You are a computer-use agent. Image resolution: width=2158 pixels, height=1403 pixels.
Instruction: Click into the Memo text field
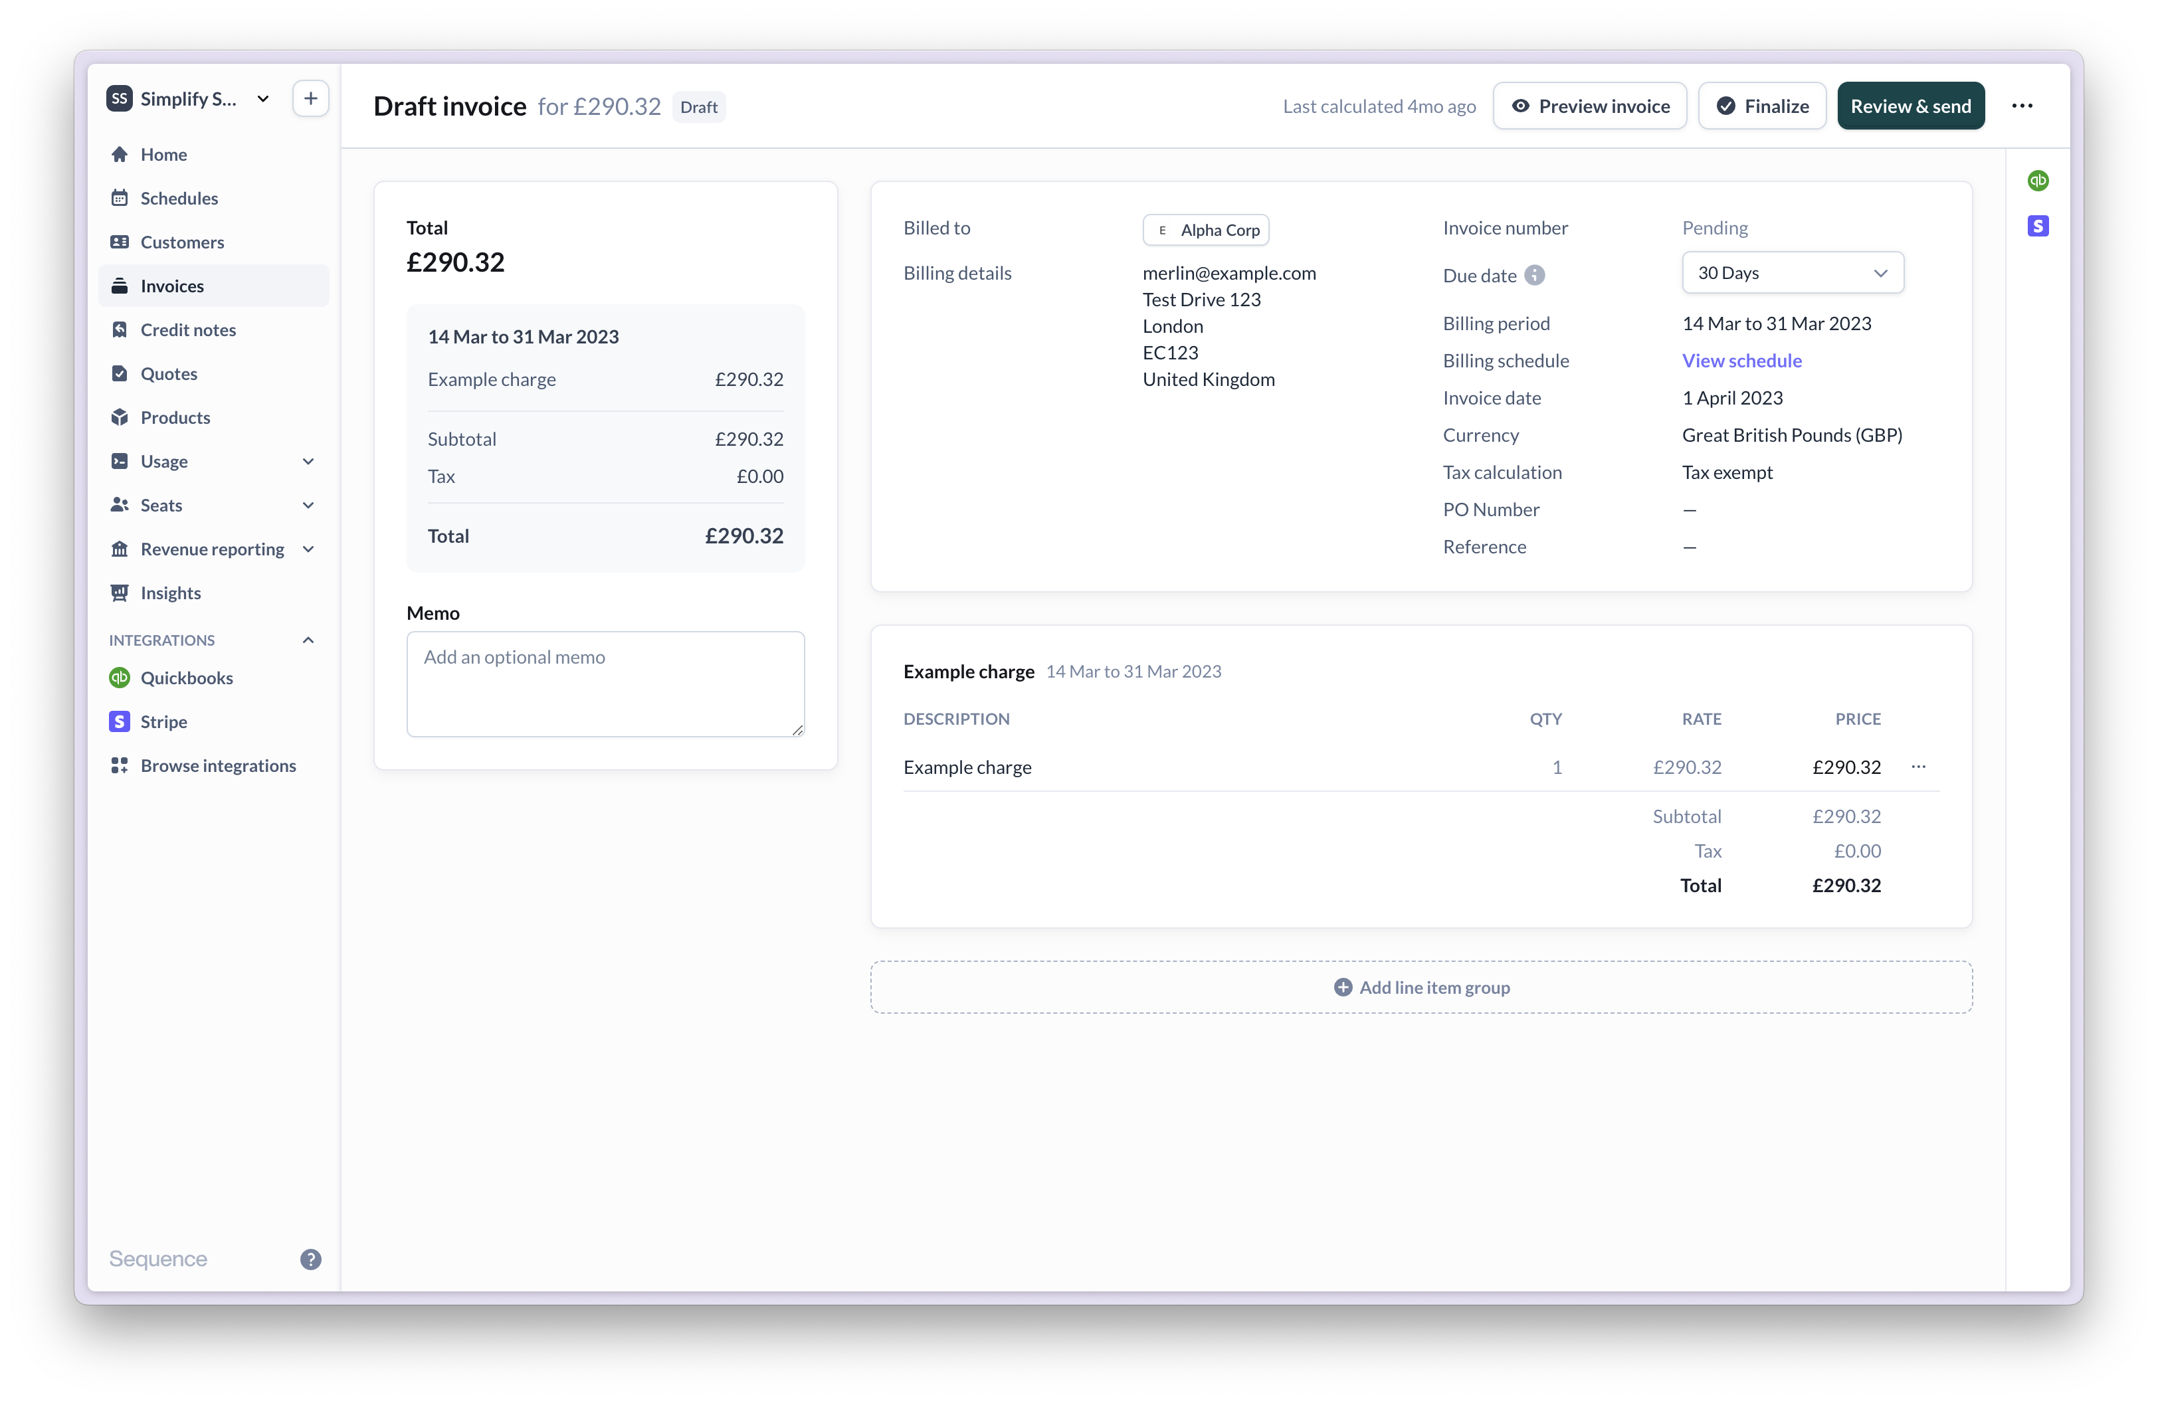(x=605, y=684)
